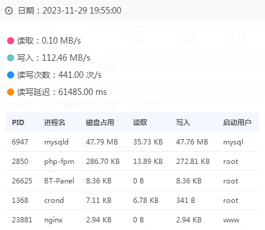Click the blue read/write count indicator dot

click(x=11, y=75)
